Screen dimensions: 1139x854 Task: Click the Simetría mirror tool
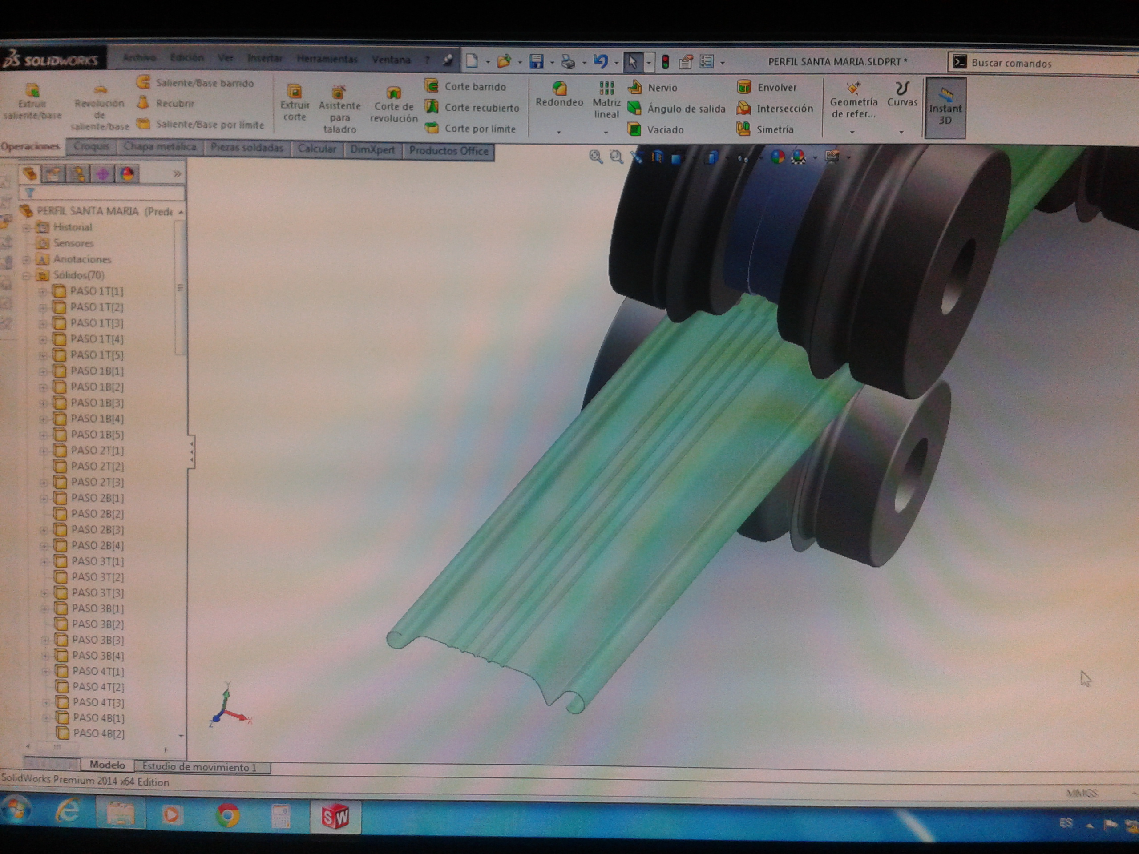coord(765,129)
